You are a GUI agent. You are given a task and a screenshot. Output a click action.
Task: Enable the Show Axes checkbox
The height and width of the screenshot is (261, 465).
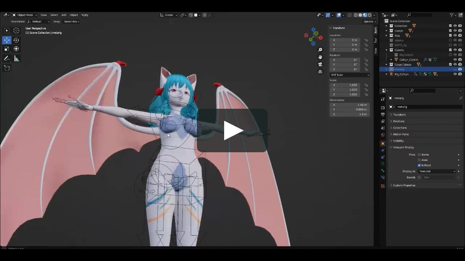click(419, 160)
